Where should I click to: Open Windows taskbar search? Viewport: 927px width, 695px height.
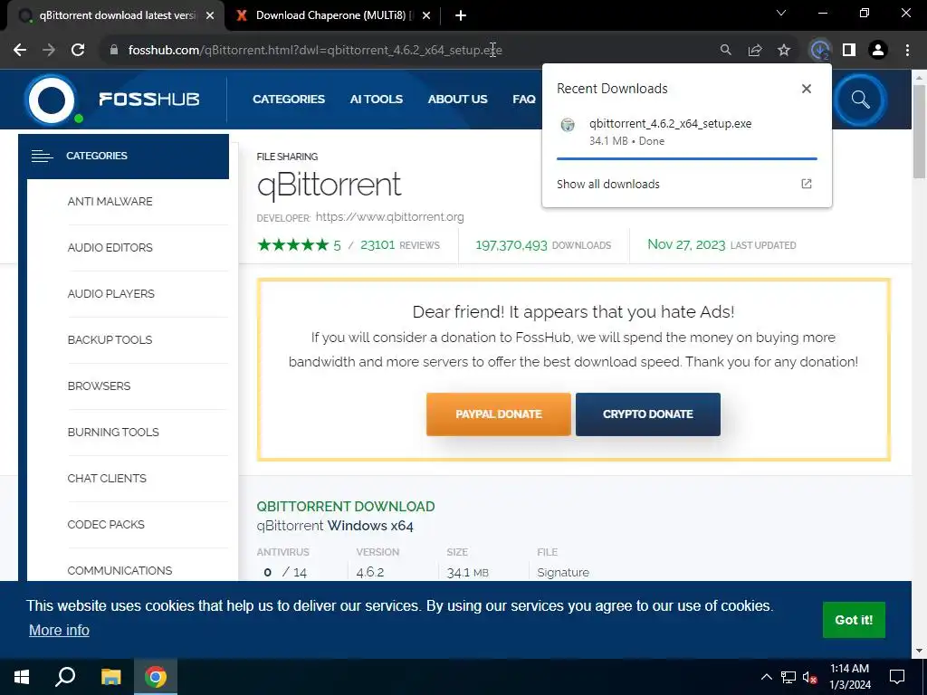[65, 677]
